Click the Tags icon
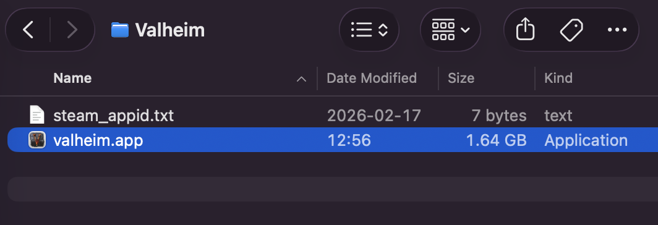 [571, 30]
